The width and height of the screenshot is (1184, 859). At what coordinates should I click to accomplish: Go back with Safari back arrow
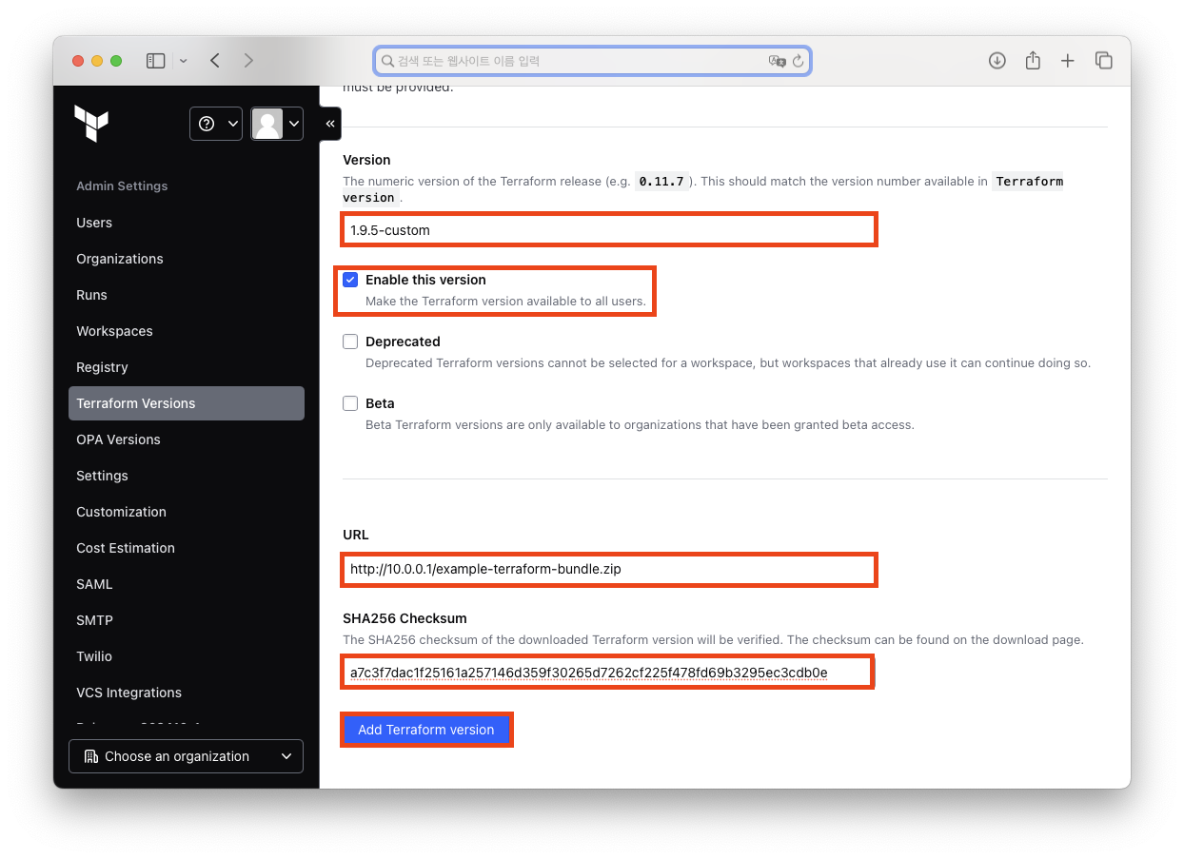pyautogui.click(x=215, y=61)
